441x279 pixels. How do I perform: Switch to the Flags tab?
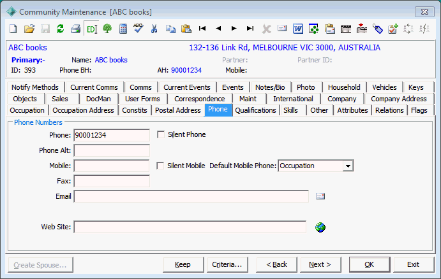(x=419, y=110)
